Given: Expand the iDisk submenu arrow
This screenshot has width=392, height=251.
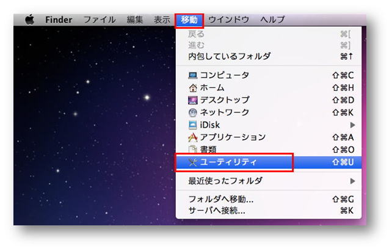Looking at the screenshot, I should pyautogui.click(x=352, y=125).
